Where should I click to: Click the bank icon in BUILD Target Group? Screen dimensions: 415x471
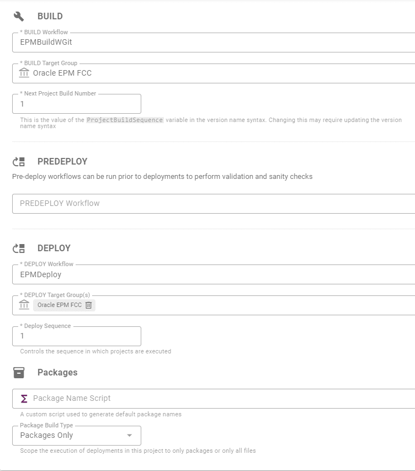24,73
